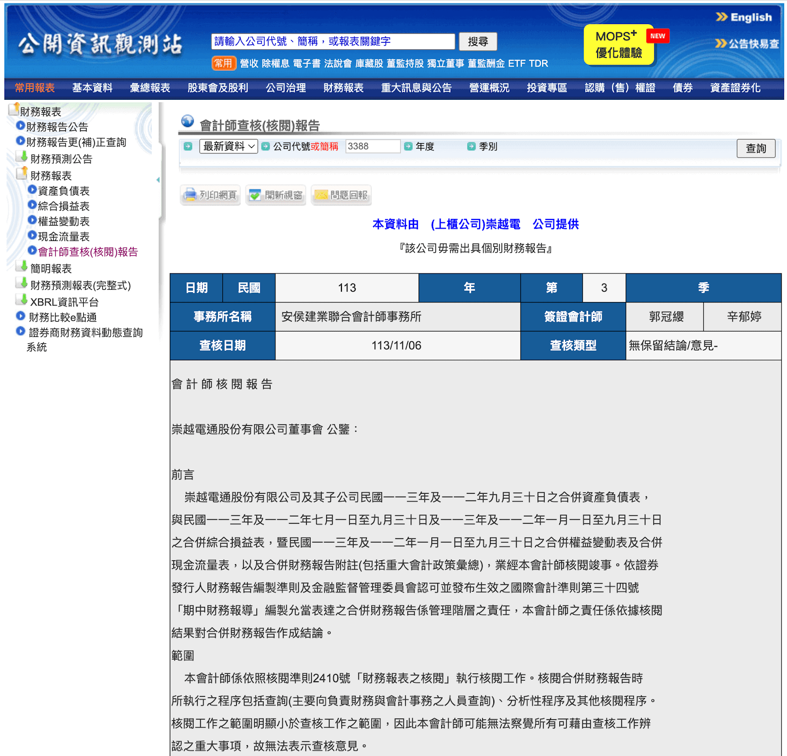The width and height of the screenshot is (787, 756).
Task: Open 證券商財務資料動態查詢系統 in sidebar
Action: (x=85, y=339)
